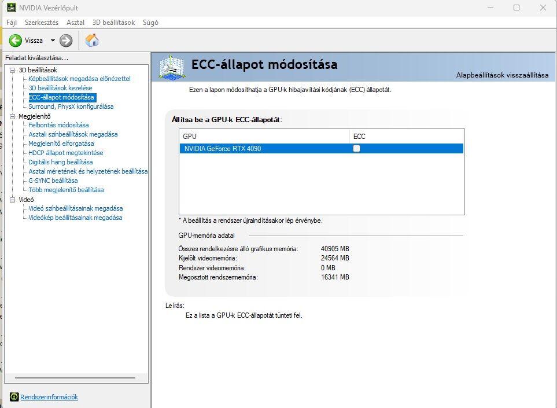Collapse the 3D beállítások tree node
The height and width of the screenshot is (408, 557).
point(12,70)
